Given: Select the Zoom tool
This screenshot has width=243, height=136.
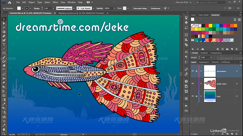Looking at the screenshot, I should (x=4, y=134).
